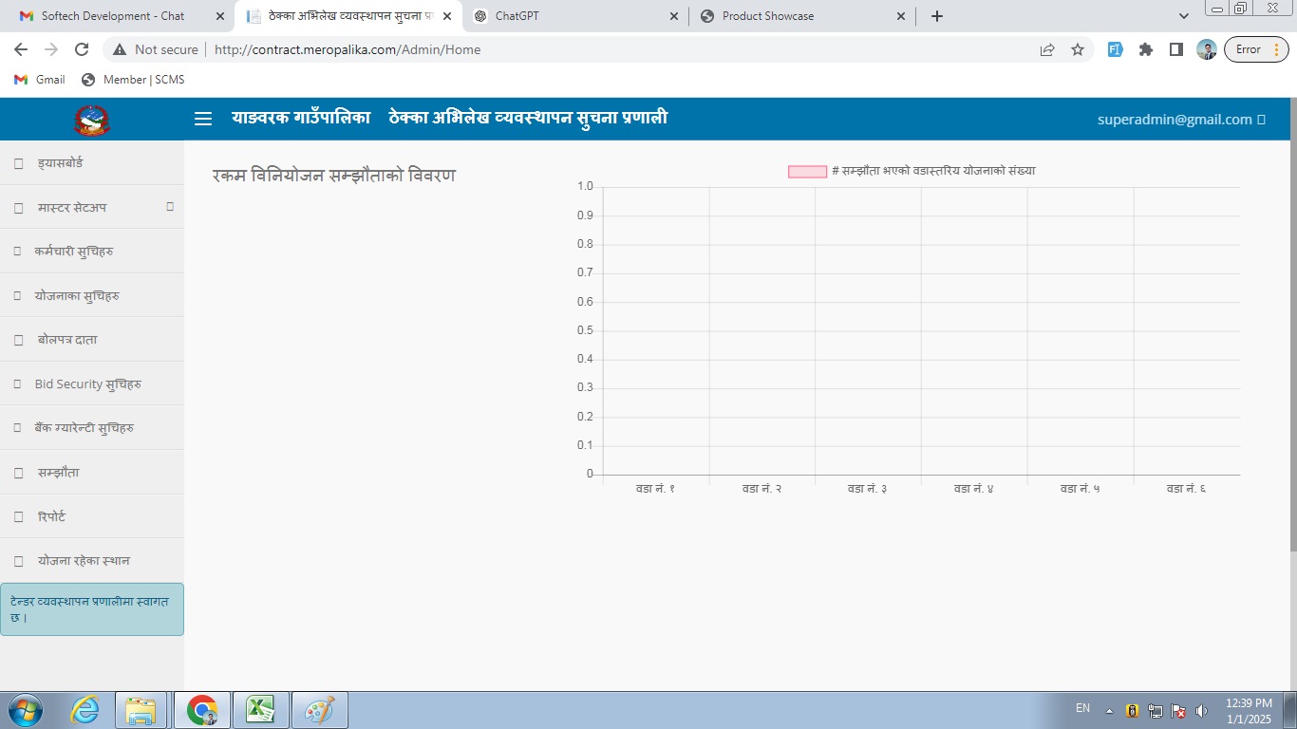Open the रिपोर्ट sidebar menu item
This screenshot has height=729, width=1297.
click(51, 517)
